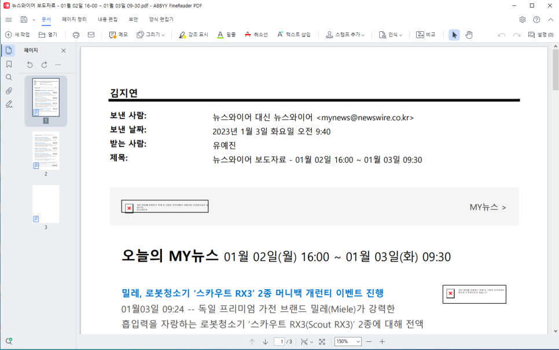
Task: Open the 인식 recognize dropdown
Action: click(391, 35)
